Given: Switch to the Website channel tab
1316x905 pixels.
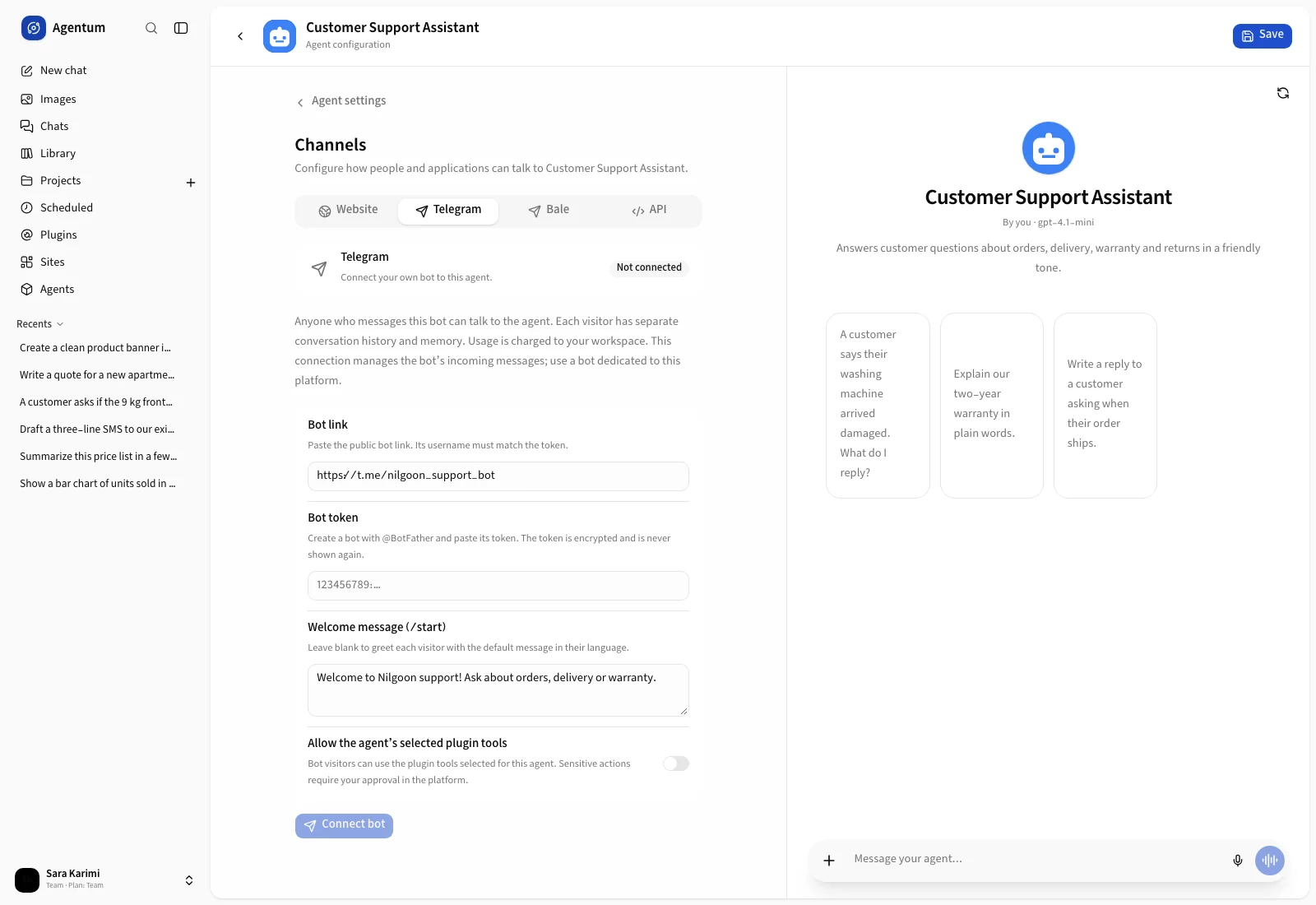Looking at the screenshot, I should pyautogui.click(x=348, y=210).
